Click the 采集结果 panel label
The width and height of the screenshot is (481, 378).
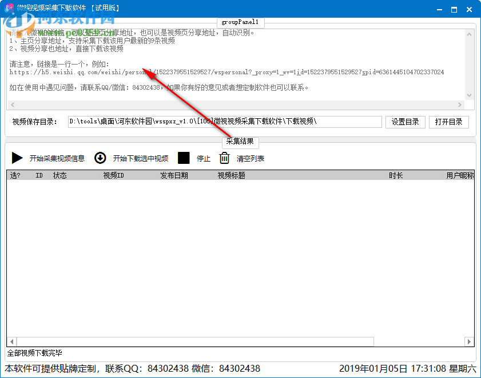[240, 142]
